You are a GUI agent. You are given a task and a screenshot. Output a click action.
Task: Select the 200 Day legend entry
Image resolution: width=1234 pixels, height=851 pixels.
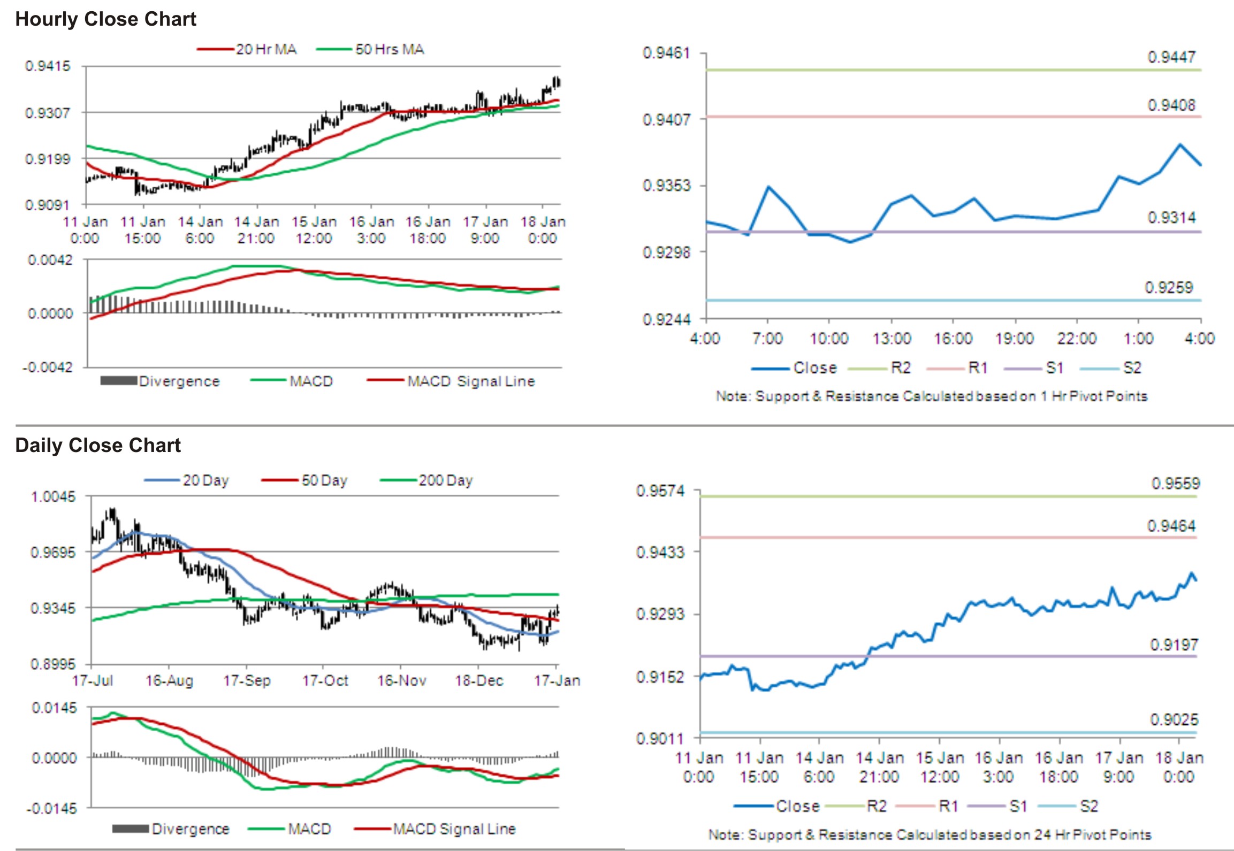point(426,480)
